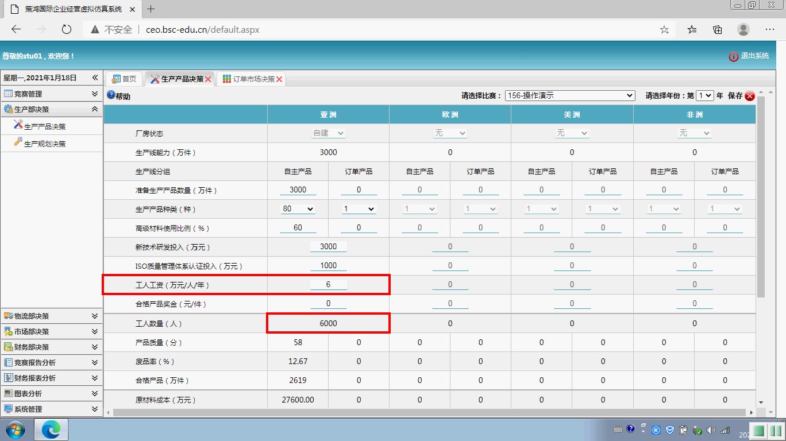Close the 订单市场决策 tab
This screenshot has height=441, width=786.
[279, 79]
